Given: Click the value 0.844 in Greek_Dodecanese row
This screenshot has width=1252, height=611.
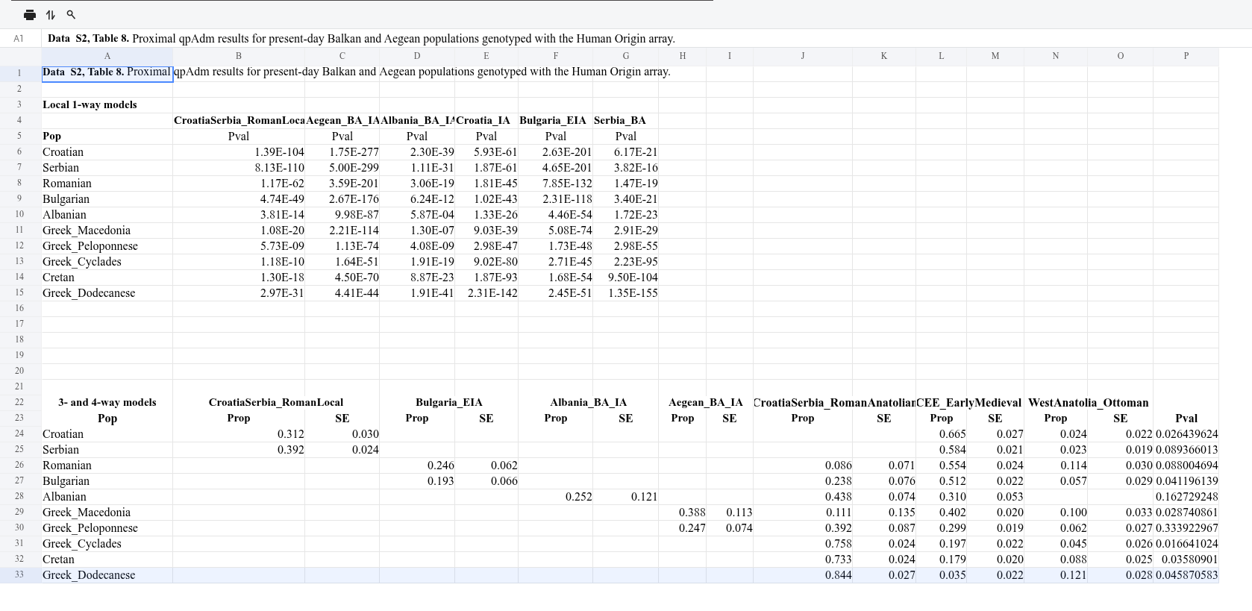Looking at the screenshot, I should 839,574.
